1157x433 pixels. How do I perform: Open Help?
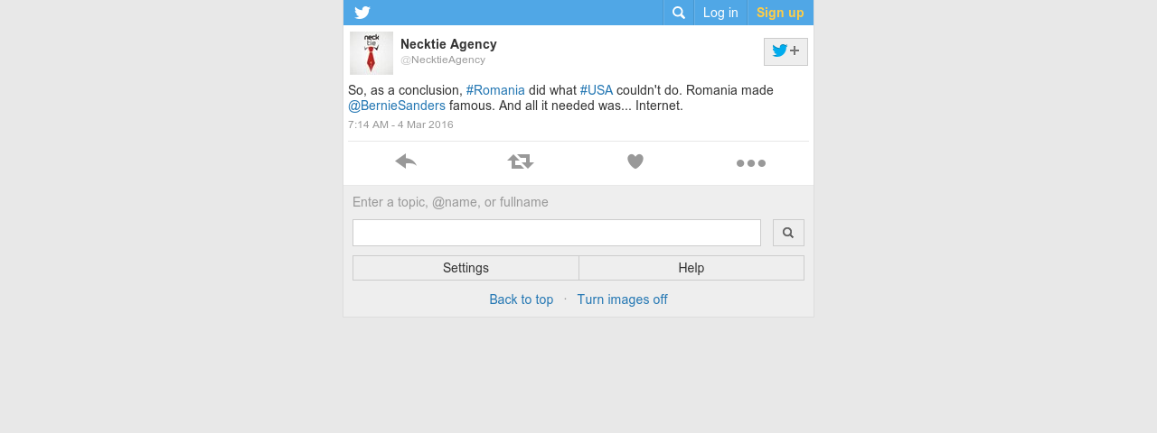point(691,268)
